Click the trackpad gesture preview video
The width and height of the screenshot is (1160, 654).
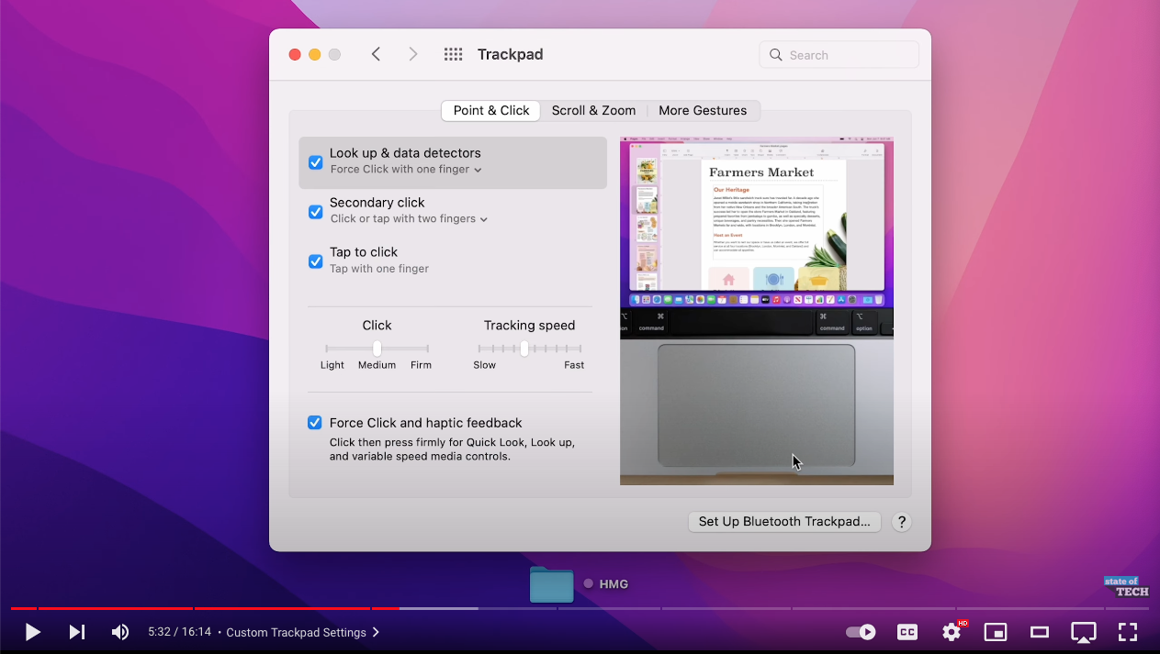coord(757,312)
